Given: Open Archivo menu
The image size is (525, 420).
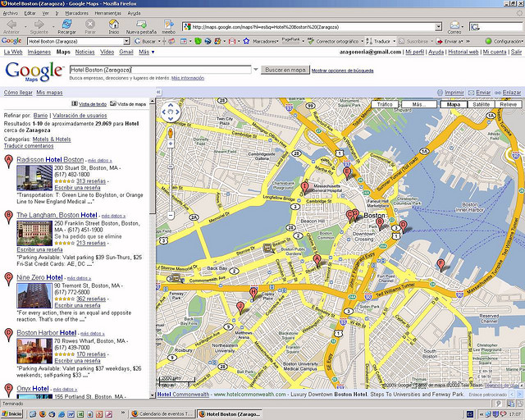Looking at the screenshot, I should point(11,13).
